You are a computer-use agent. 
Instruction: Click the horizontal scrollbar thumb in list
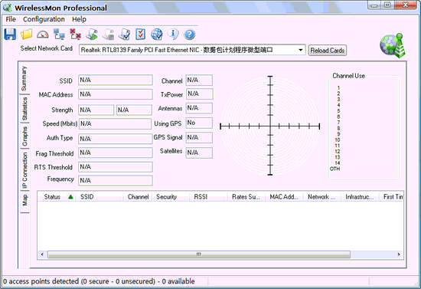pyautogui.click(x=199, y=255)
